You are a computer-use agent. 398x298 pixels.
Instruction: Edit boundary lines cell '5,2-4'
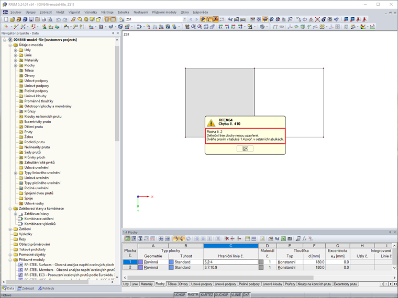(231, 262)
